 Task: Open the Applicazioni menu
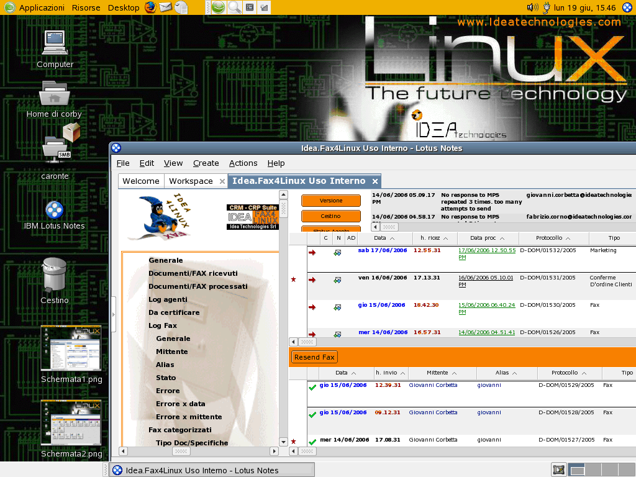42,7
